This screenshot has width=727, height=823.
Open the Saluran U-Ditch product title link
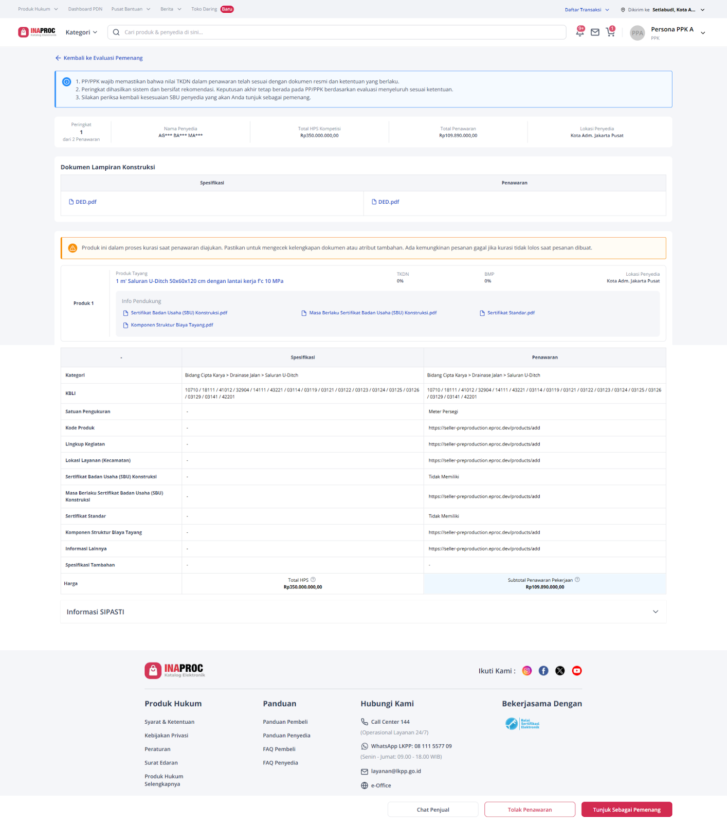199,281
